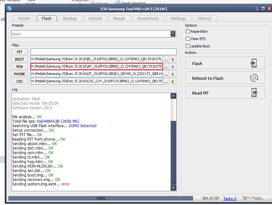Open the Settings tab

point(178,19)
